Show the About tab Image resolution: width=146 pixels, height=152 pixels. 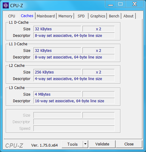click(x=128, y=16)
